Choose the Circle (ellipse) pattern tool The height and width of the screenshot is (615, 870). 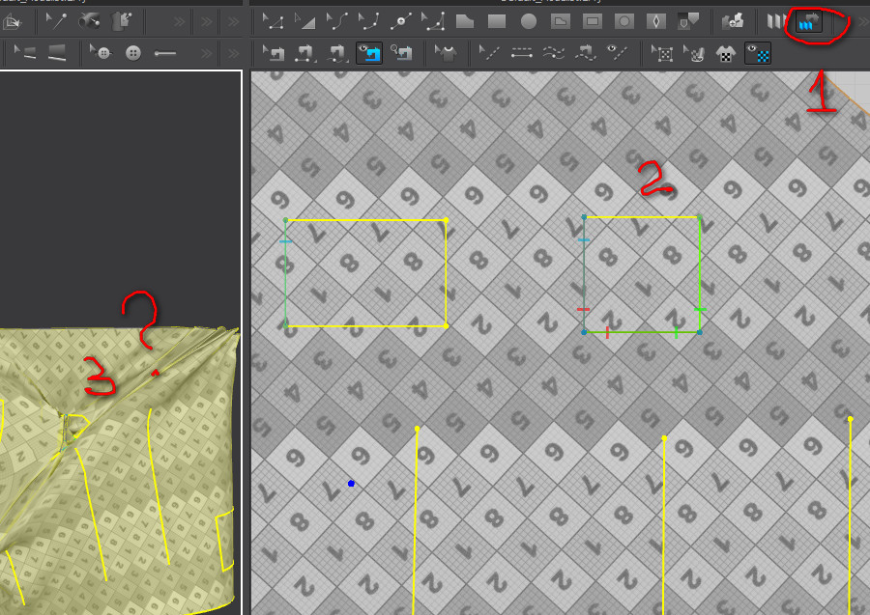(529, 21)
